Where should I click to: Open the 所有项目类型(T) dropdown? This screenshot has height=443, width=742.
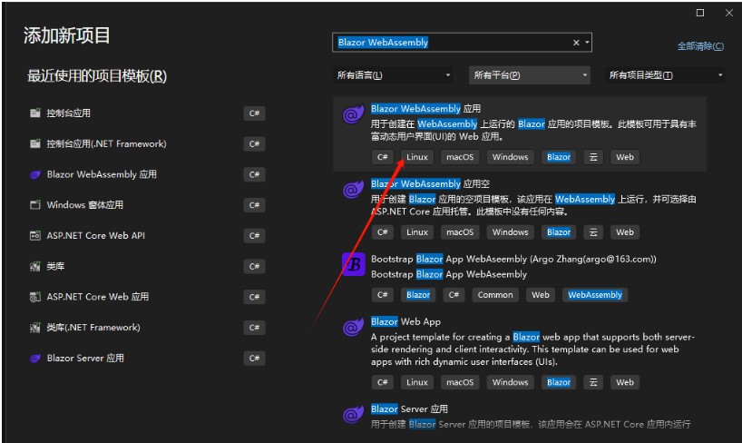[x=664, y=74]
